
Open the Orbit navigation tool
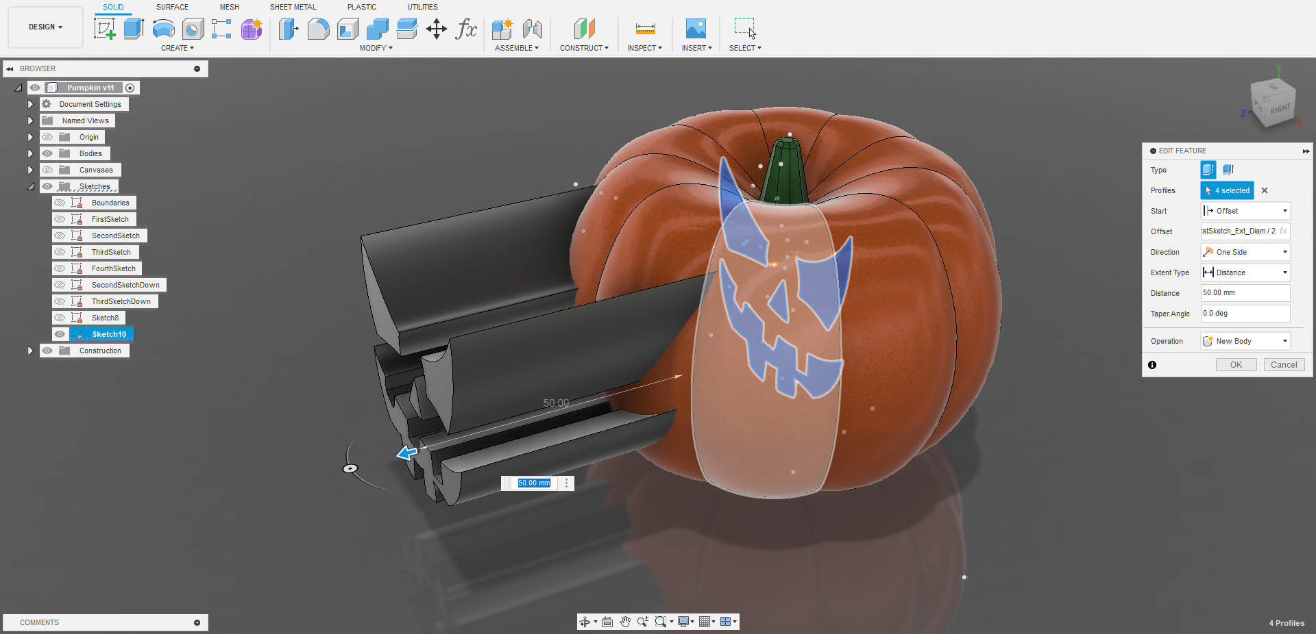[585, 622]
